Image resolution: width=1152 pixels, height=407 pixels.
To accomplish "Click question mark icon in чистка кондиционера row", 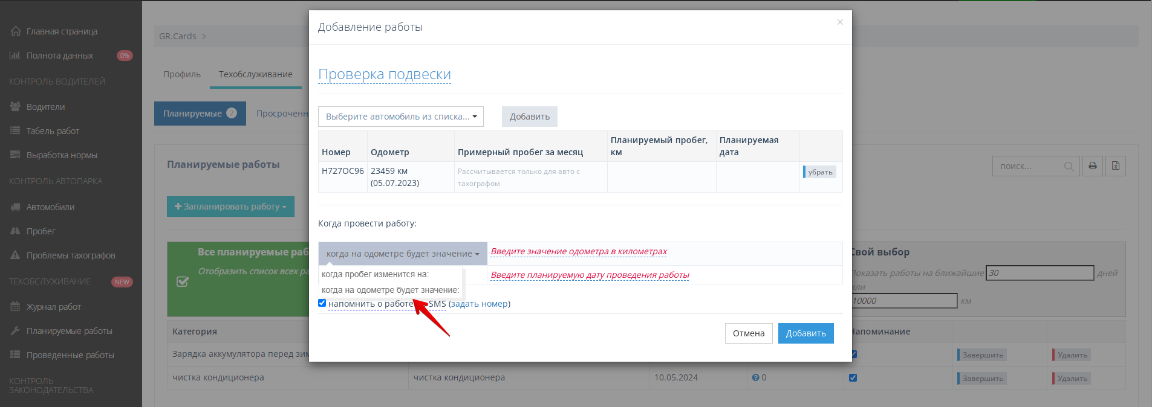I will coord(755,377).
